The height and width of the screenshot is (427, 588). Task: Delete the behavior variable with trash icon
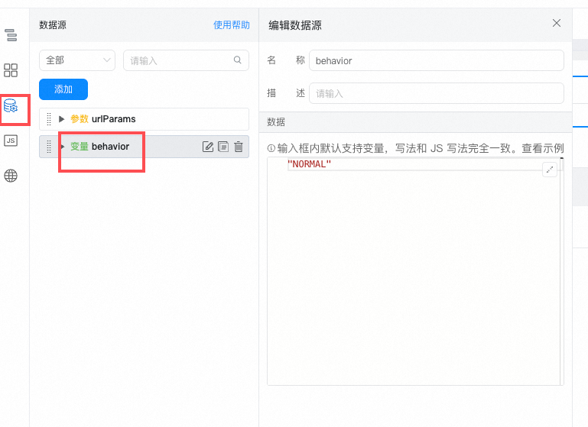[239, 147]
